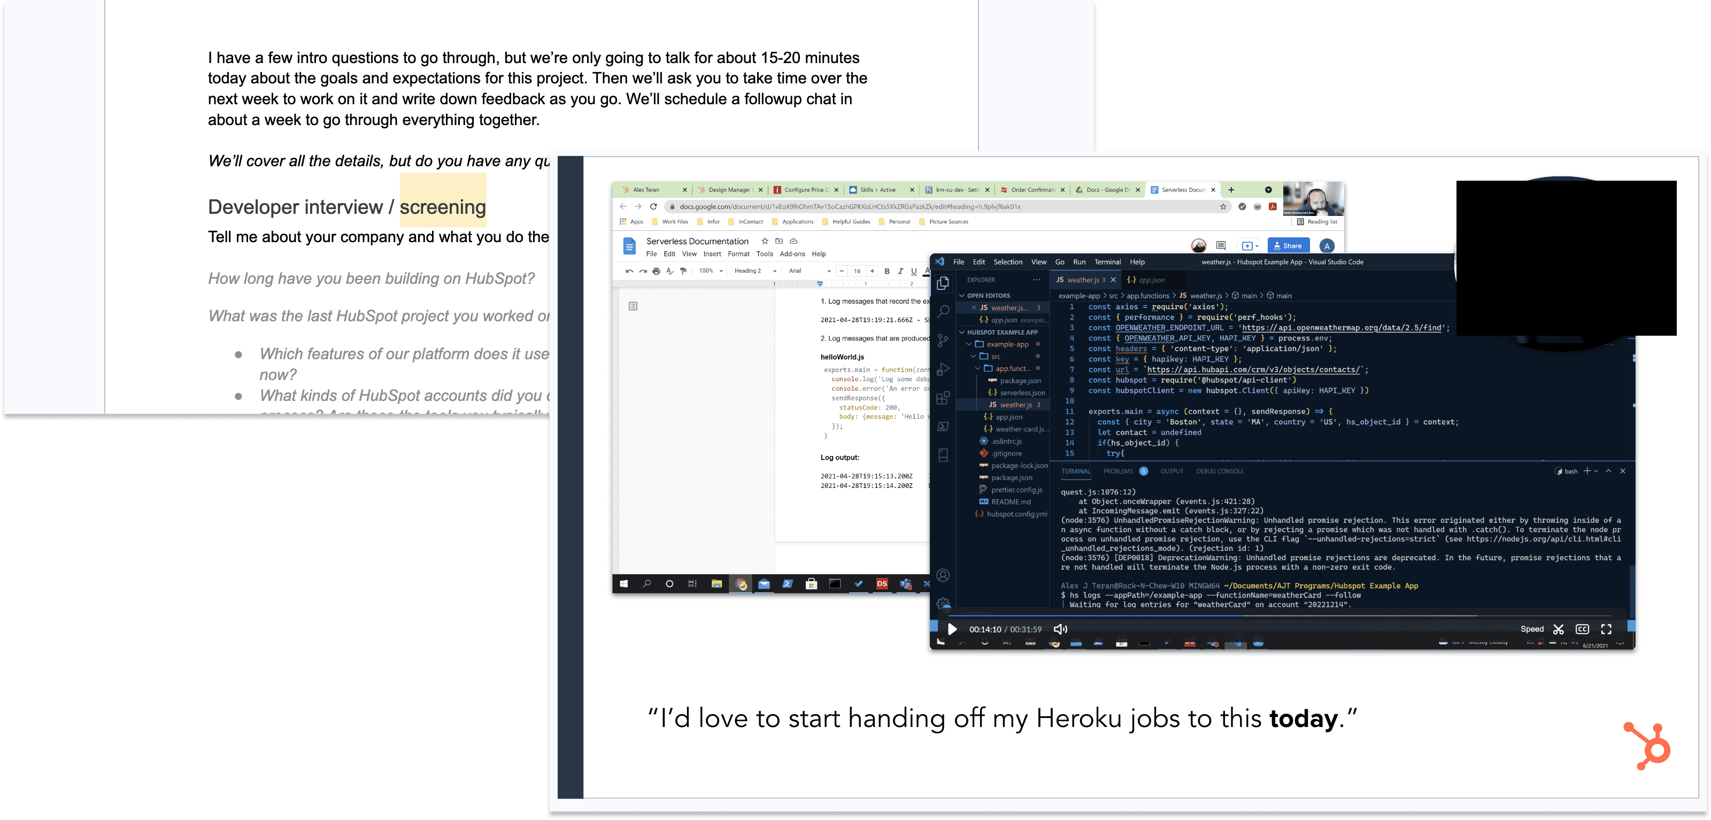Play the video recording

(x=952, y=630)
